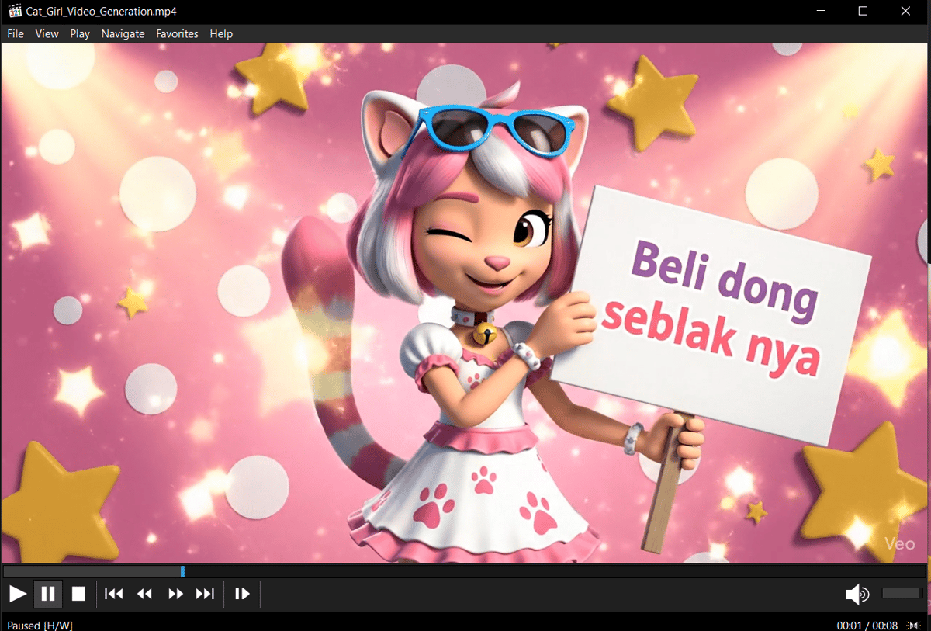Fast forward using the increase speed icon
This screenshot has width=931, height=631.
[x=175, y=595]
